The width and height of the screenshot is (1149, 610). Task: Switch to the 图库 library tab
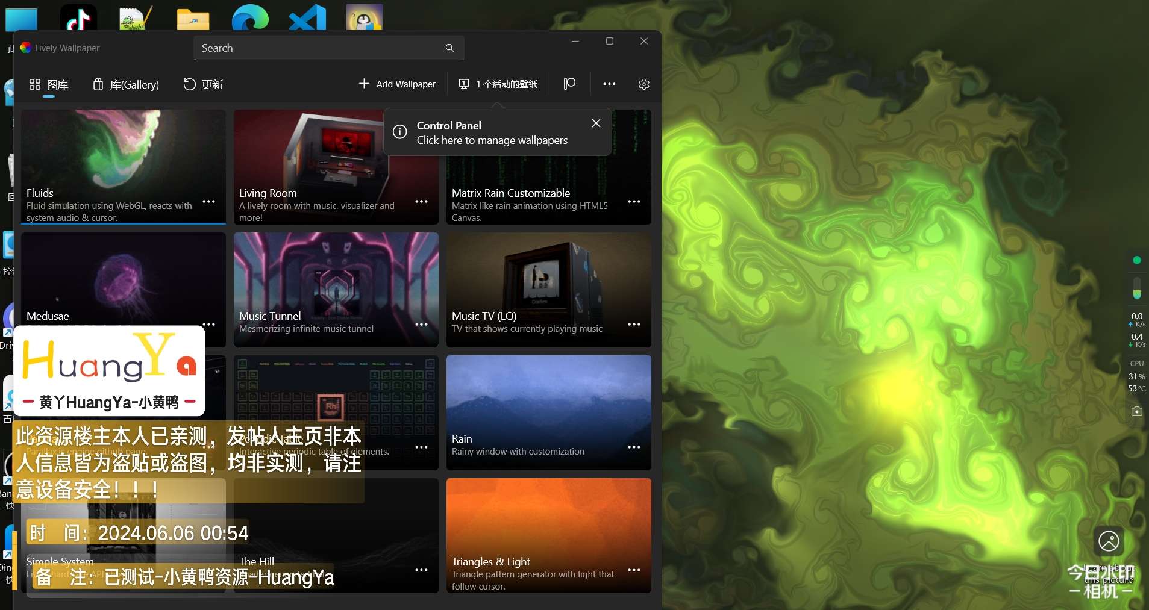pyautogui.click(x=49, y=84)
